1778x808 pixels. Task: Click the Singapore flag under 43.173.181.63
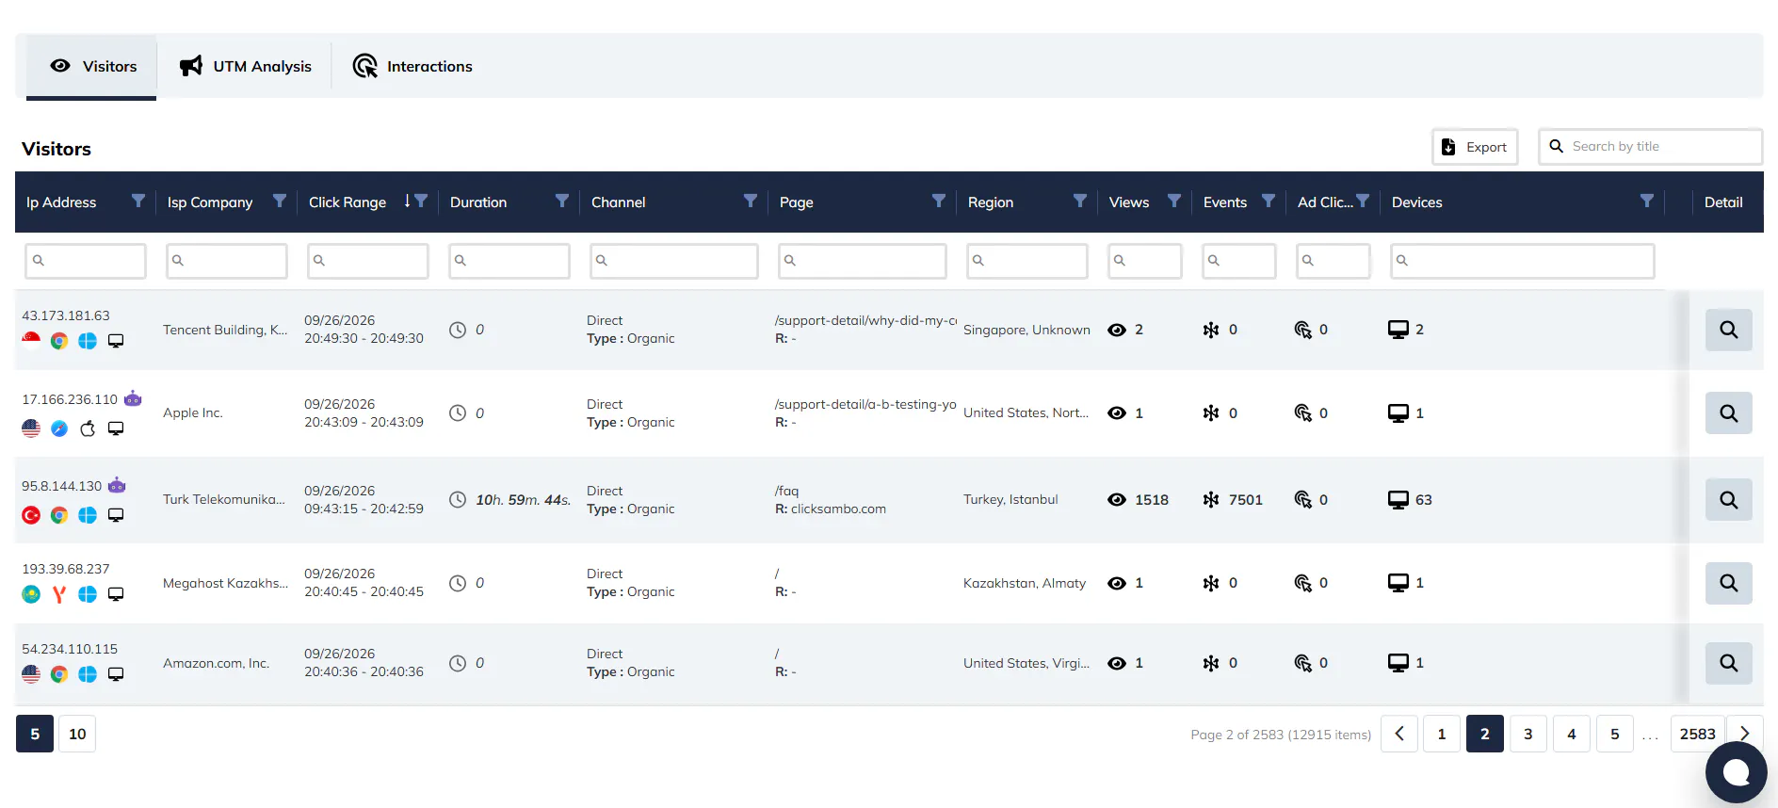click(x=31, y=341)
